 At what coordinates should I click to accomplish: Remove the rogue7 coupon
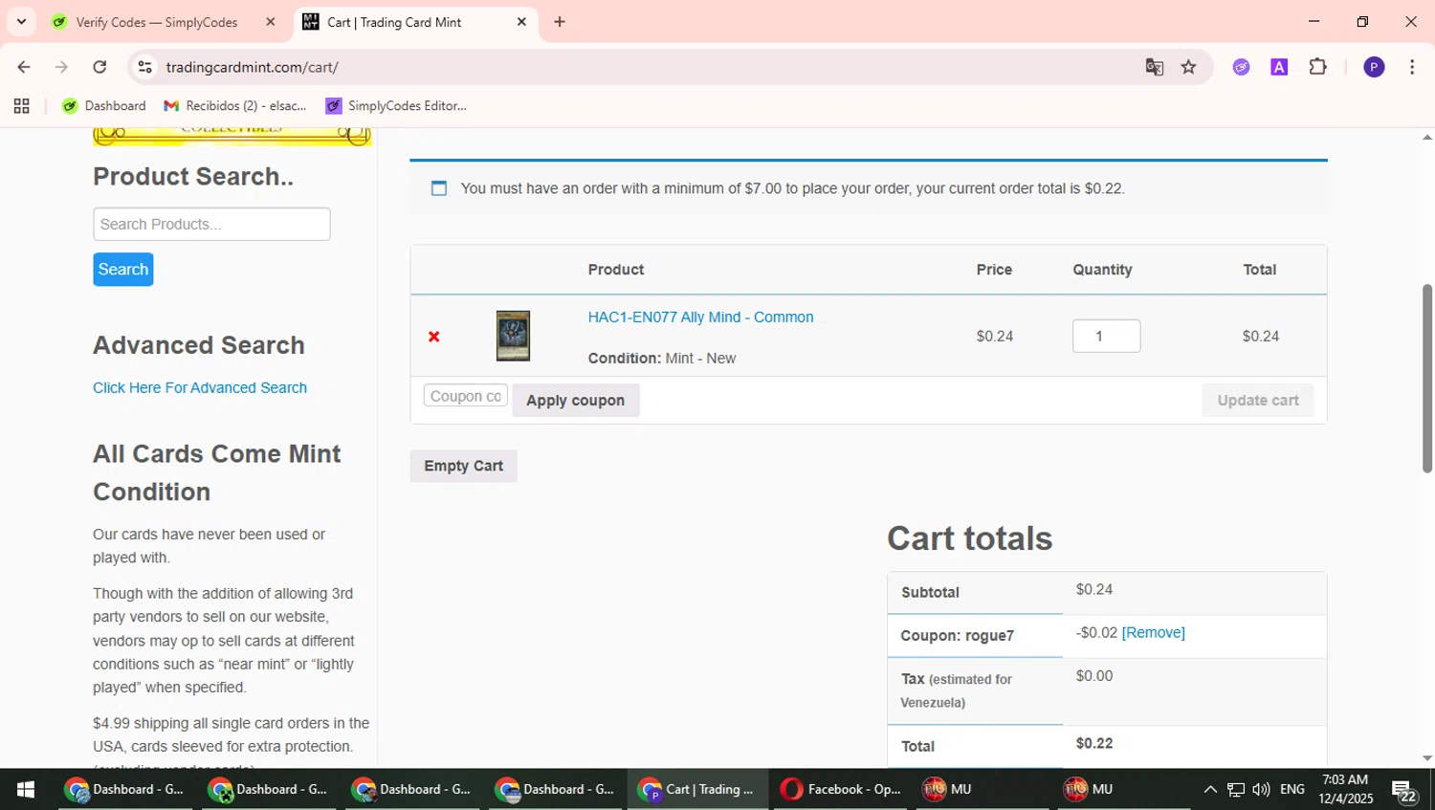click(1153, 632)
